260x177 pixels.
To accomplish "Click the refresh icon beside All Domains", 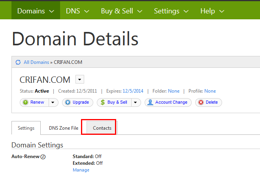I will pos(18,62).
